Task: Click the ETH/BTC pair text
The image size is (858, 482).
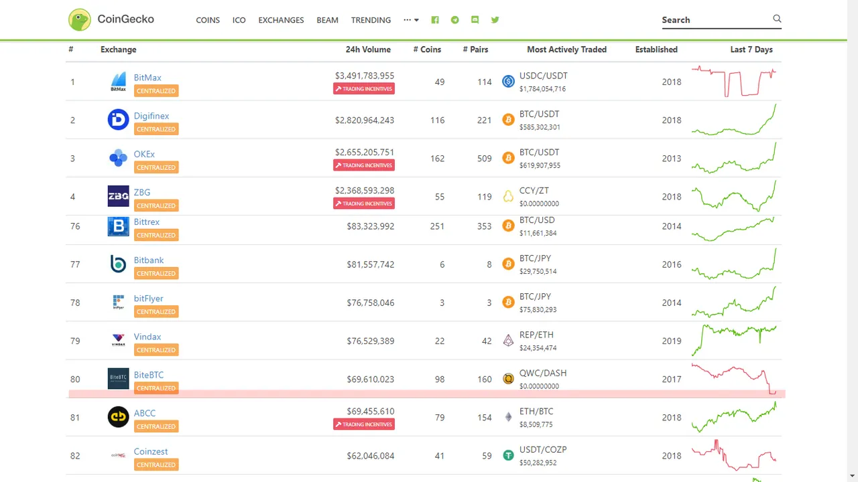Action: (x=536, y=411)
